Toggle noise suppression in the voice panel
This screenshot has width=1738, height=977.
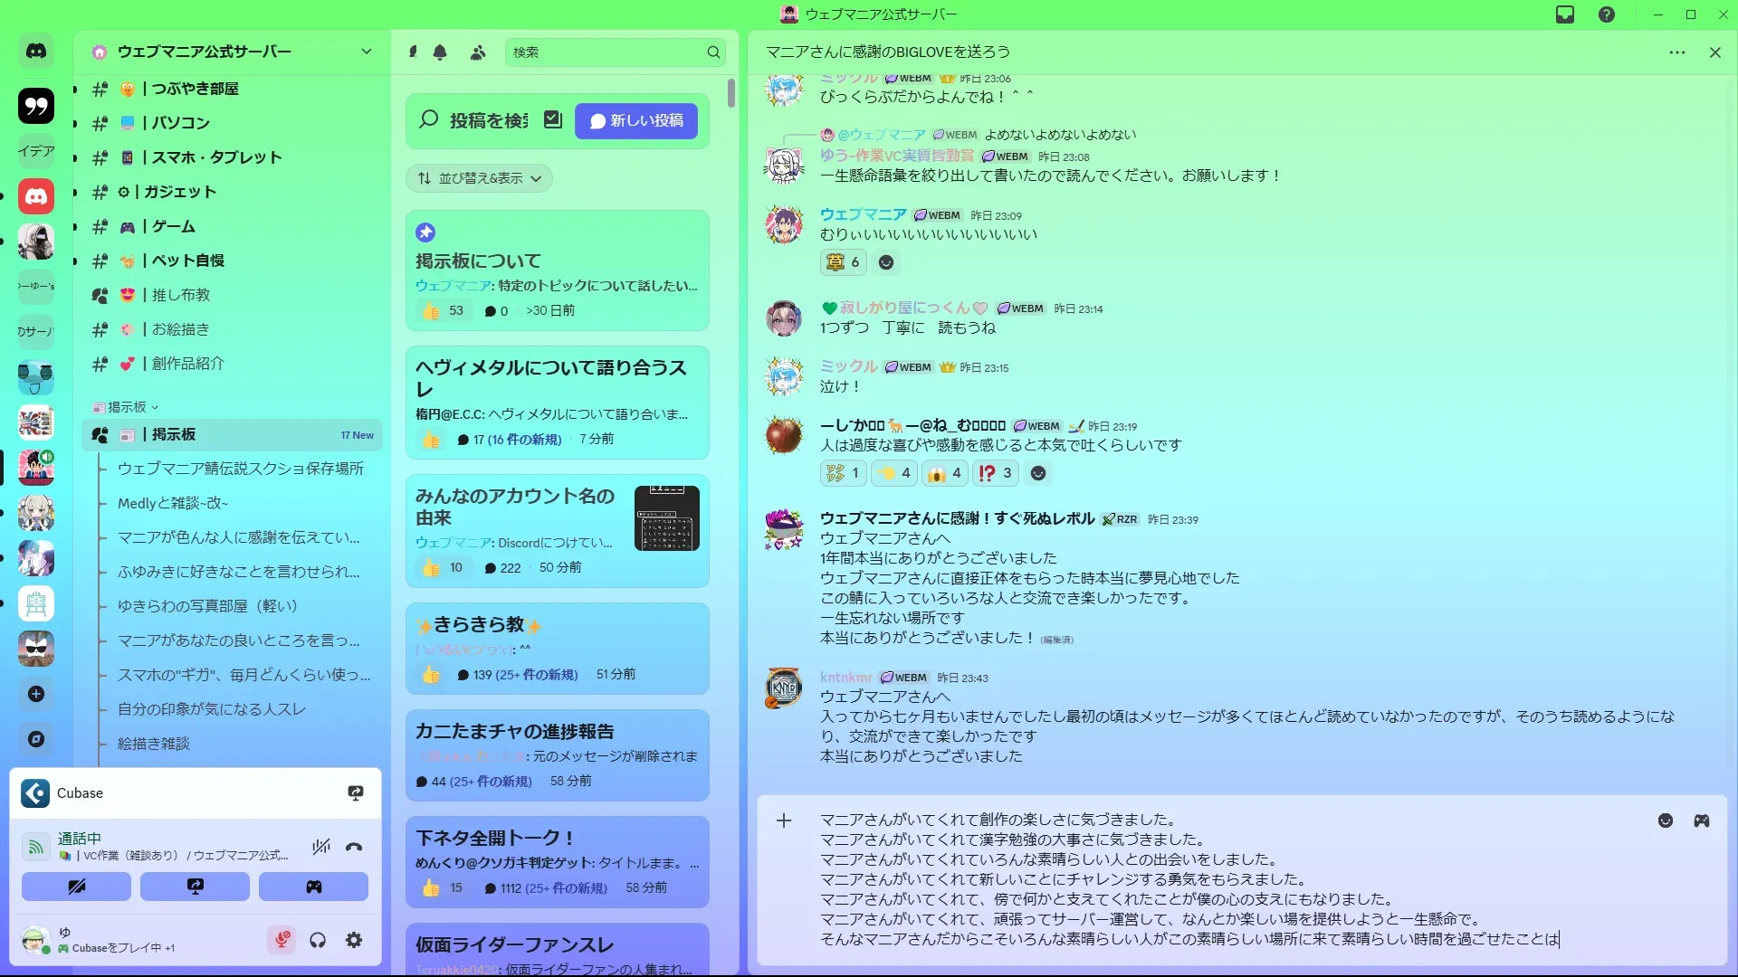click(321, 847)
